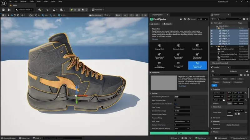Click the Read More link

[x=182, y=86]
